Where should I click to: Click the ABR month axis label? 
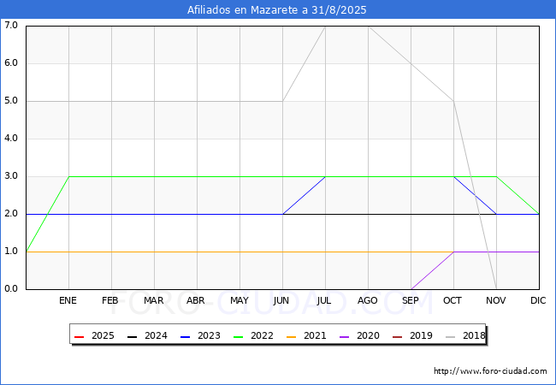tap(196, 300)
